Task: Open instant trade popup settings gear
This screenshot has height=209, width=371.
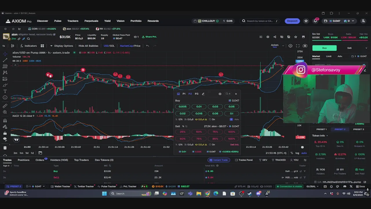Action: coord(220,94)
